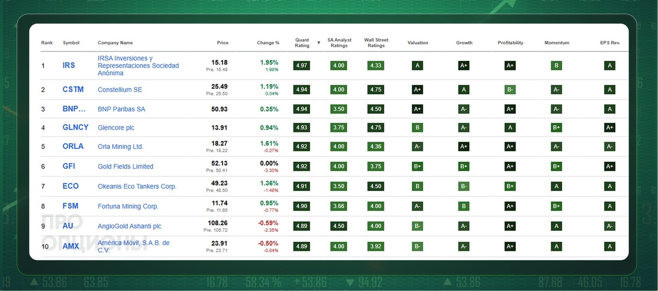The width and height of the screenshot is (658, 291).
Task: Click the 3.75 Wall Street rating for GFI
Action: [376, 166]
